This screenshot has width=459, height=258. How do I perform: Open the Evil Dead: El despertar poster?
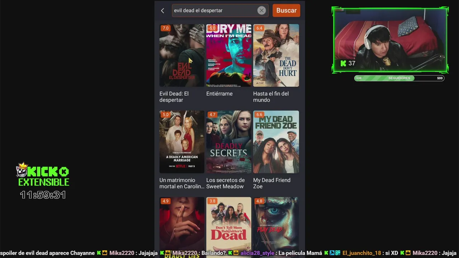coord(182,55)
